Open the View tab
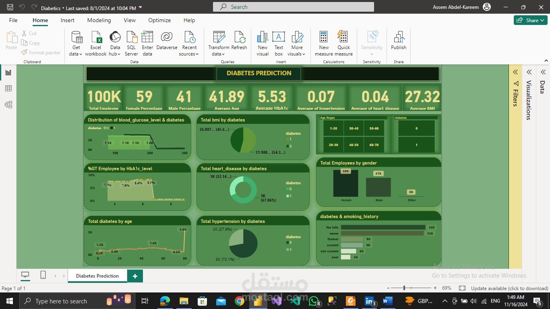 [x=130, y=20]
